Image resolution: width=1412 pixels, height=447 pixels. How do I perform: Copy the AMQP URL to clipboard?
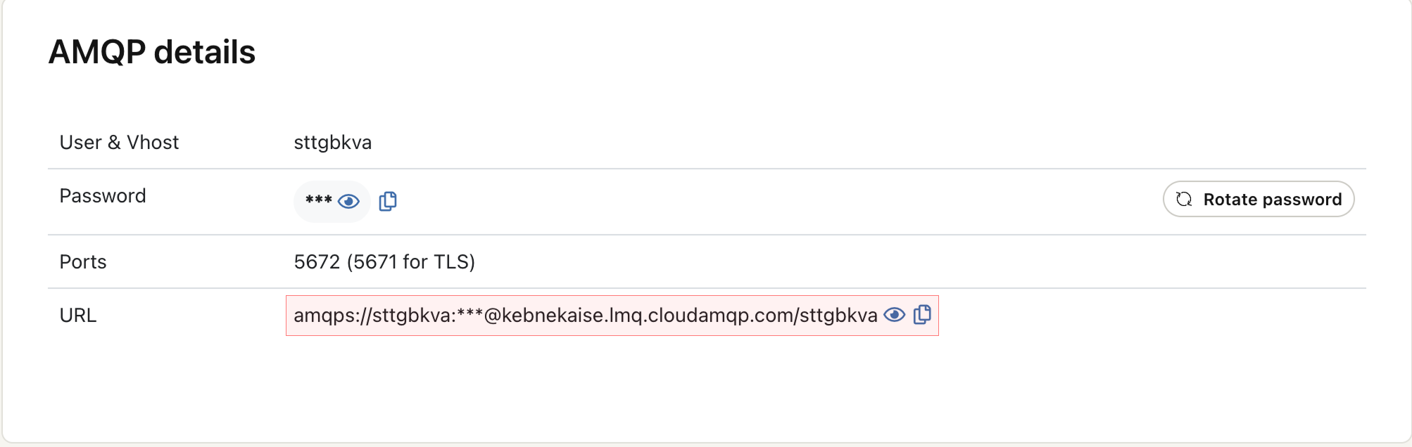922,315
